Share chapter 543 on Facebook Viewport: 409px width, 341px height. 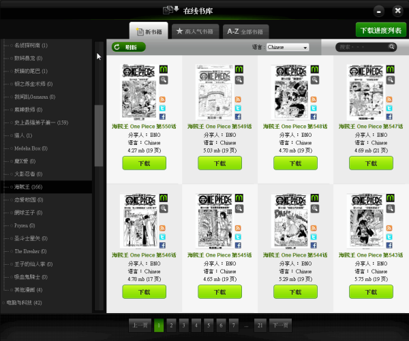[x=389, y=246]
